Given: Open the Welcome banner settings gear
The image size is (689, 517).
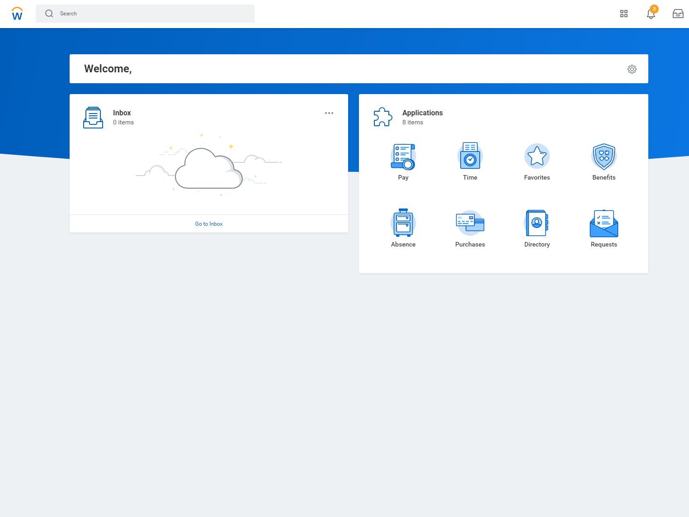Looking at the screenshot, I should (x=632, y=69).
